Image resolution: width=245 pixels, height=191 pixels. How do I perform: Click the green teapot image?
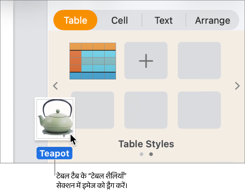point(55,119)
